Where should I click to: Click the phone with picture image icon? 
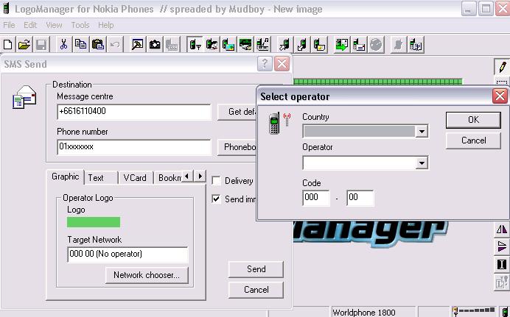coord(228,44)
